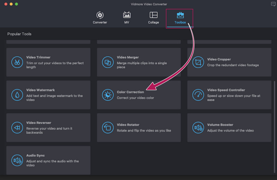Screen dimensions: 277x180
Task: Select the Collage tab
Action: pyautogui.click(x=153, y=18)
